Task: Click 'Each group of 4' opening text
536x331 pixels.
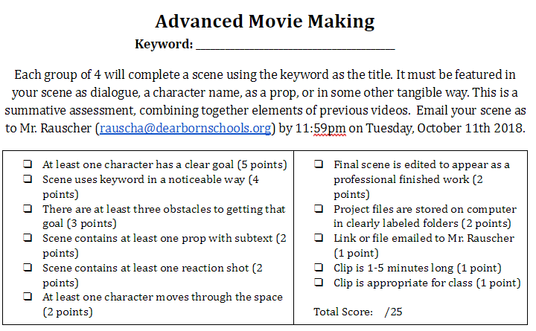Action: [53, 75]
